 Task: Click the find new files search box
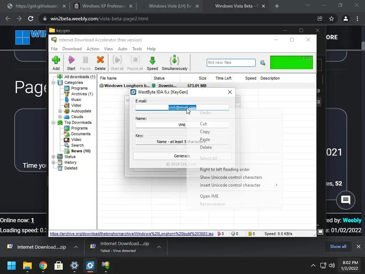pyautogui.click(x=231, y=62)
